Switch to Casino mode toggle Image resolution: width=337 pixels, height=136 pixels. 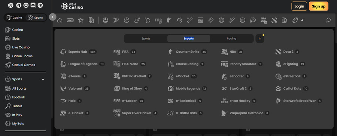click(x=14, y=18)
